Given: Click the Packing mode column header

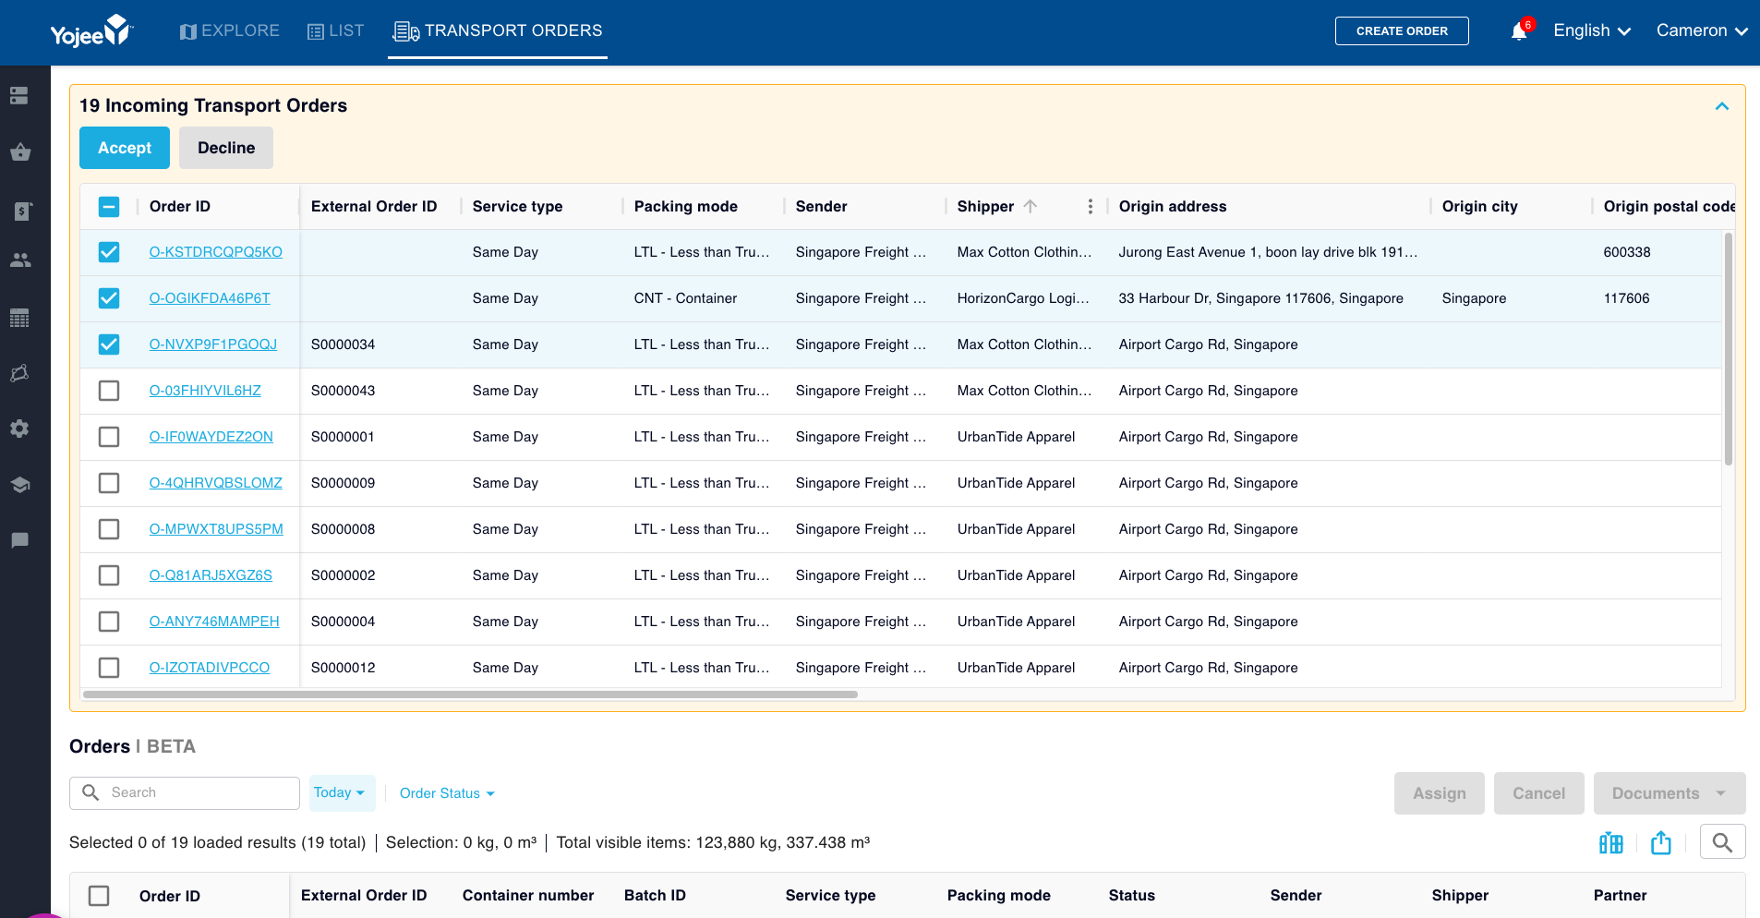Looking at the screenshot, I should click(x=685, y=206).
